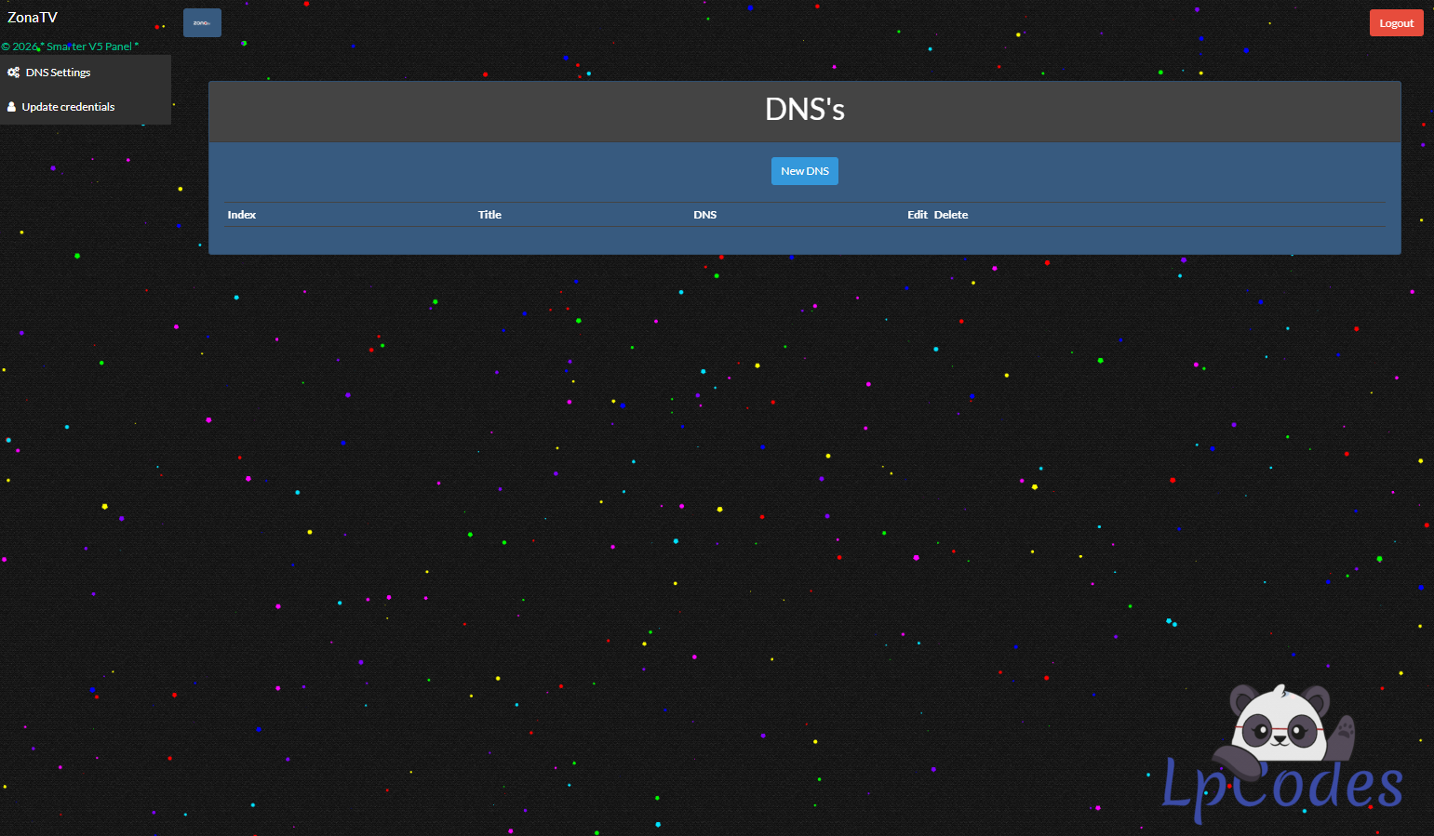Click the Title column header
Screen dimensions: 1434x836
click(489, 215)
